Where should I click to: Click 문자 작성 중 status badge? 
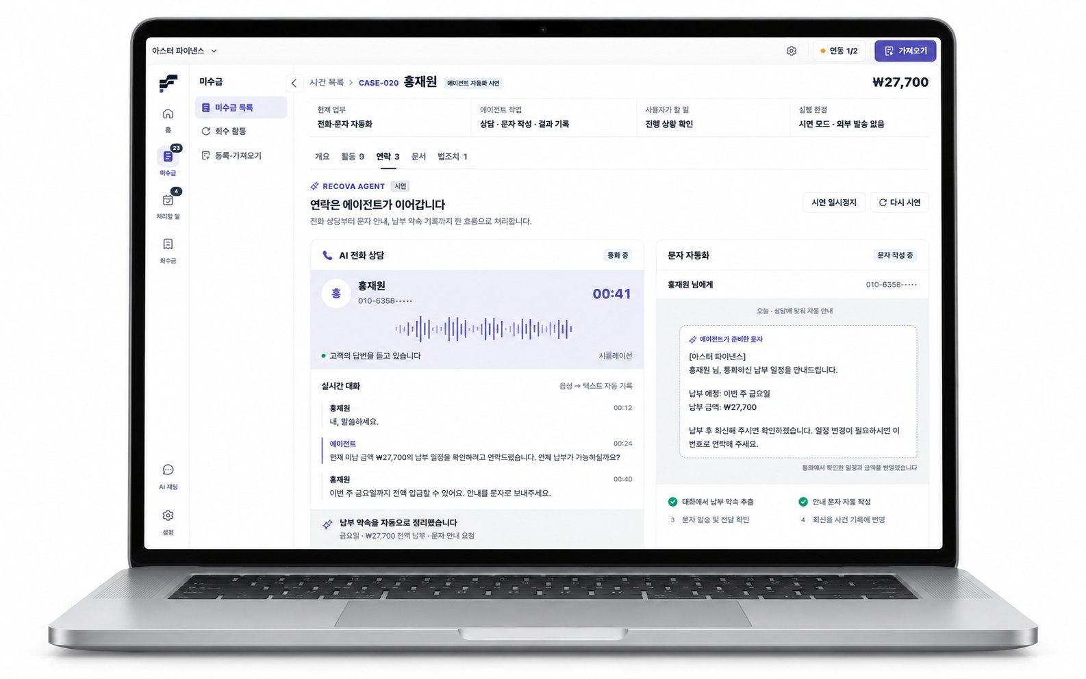click(x=895, y=255)
